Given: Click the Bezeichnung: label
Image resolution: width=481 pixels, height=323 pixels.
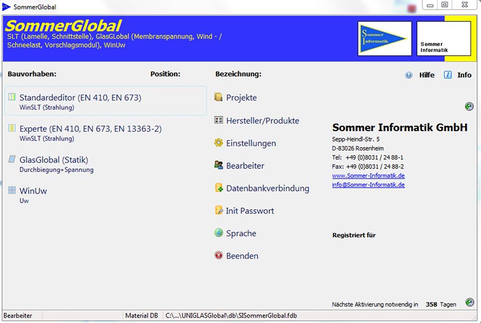Looking at the screenshot, I should click(238, 74).
